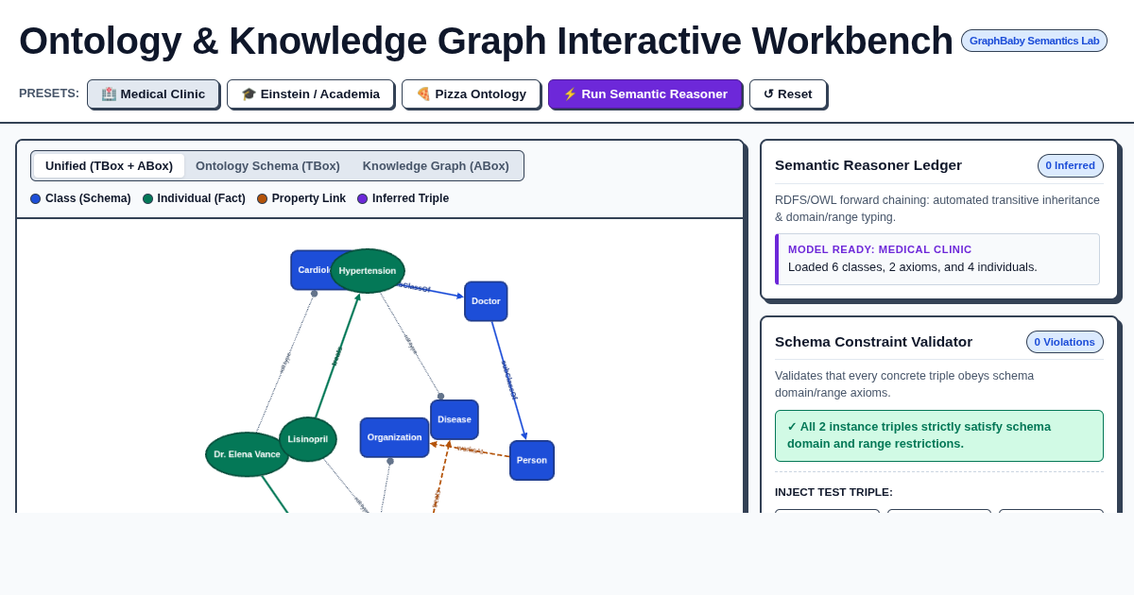Select the Disease class node
The height and width of the screenshot is (595, 1134).
click(455, 419)
